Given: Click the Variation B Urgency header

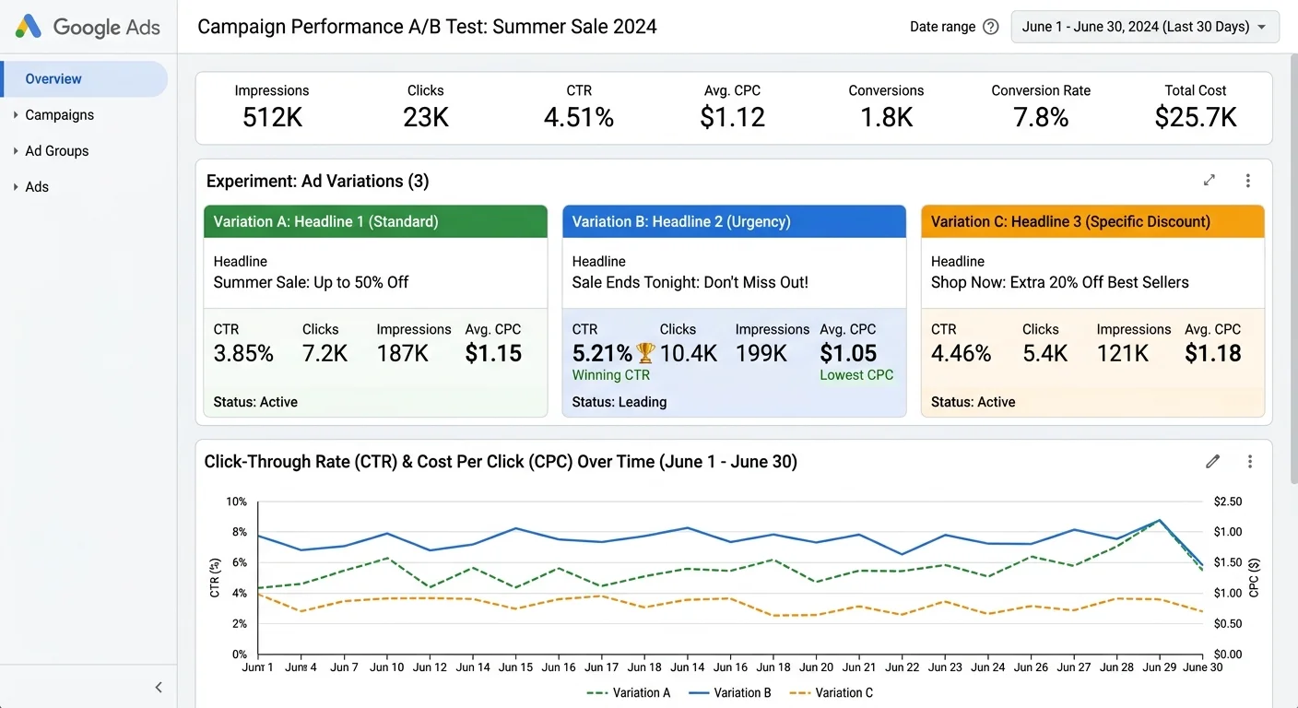Looking at the screenshot, I should [x=734, y=221].
